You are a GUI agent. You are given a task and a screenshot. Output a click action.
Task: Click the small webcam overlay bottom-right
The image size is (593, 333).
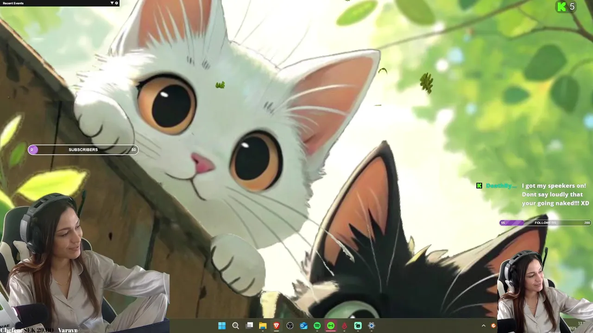click(545, 291)
